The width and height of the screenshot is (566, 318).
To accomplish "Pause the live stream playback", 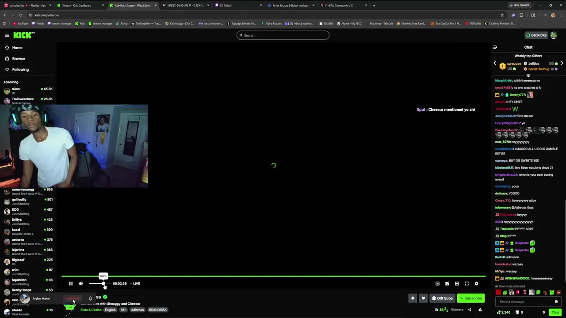I will [71, 284].
